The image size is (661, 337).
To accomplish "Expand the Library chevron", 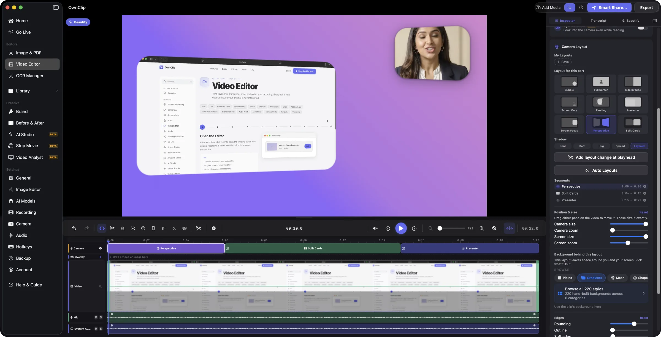I will pos(57,91).
